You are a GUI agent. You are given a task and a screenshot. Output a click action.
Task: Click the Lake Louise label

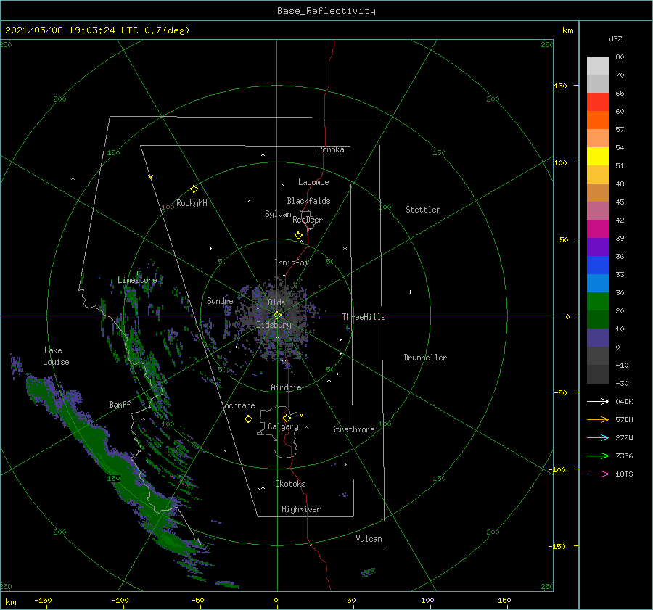[56, 356]
